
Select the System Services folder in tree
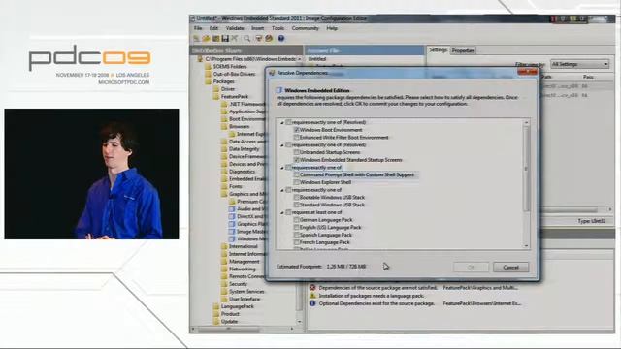point(246,292)
